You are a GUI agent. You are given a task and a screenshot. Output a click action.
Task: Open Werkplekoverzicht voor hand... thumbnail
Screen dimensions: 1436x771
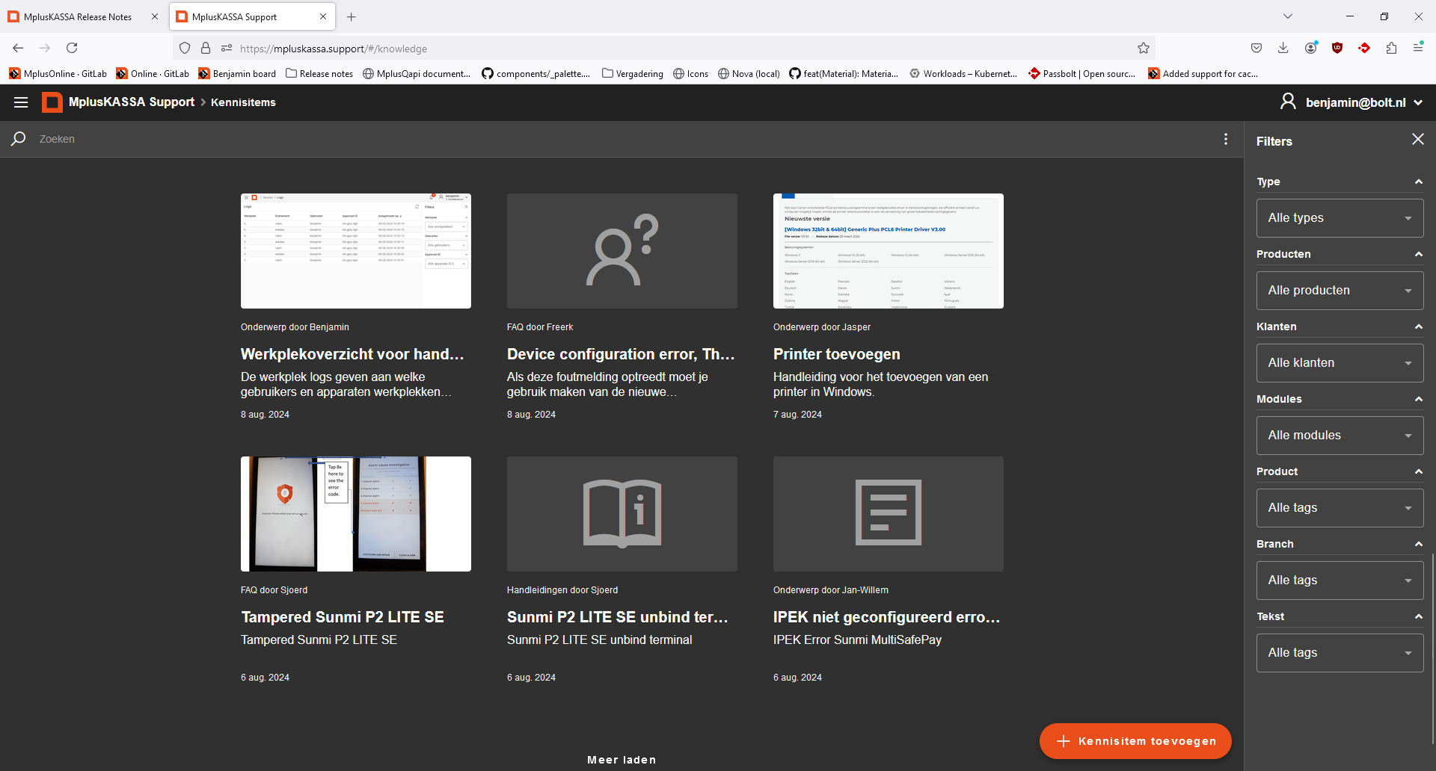356,251
